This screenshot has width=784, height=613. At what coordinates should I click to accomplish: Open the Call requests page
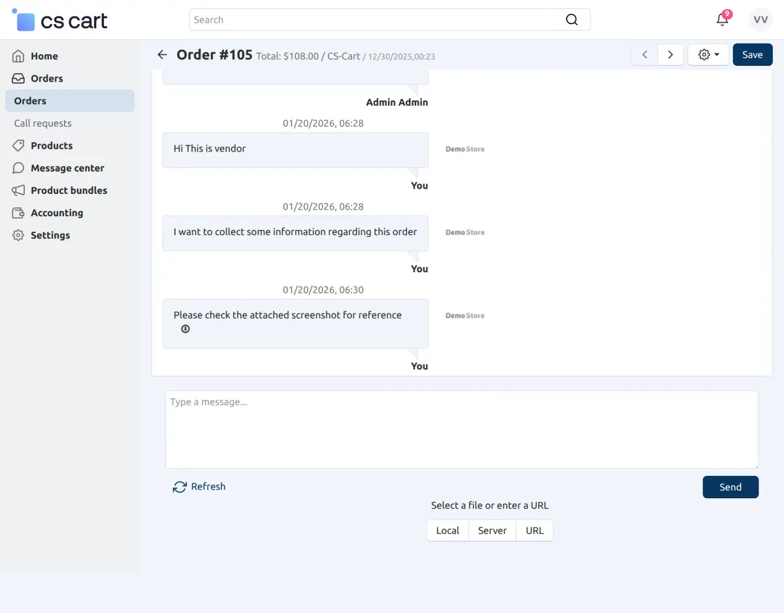[x=42, y=123]
